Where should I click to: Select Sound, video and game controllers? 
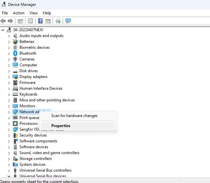[49, 153]
